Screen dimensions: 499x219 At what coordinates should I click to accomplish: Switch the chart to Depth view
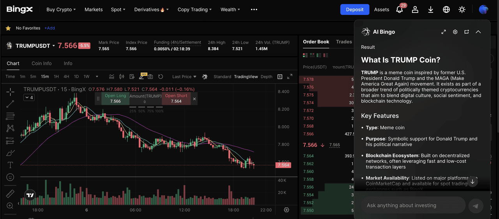[x=266, y=77]
